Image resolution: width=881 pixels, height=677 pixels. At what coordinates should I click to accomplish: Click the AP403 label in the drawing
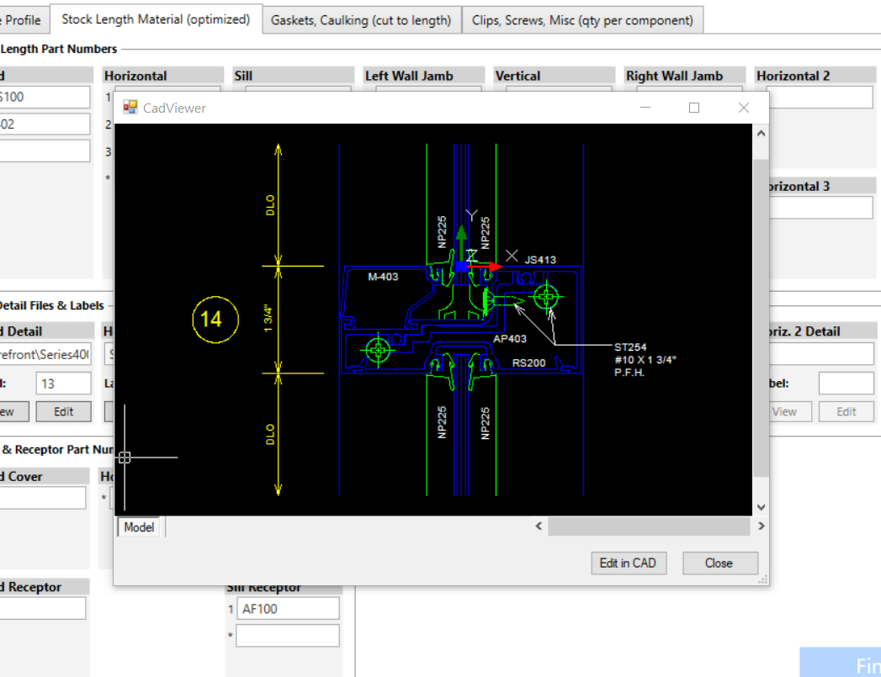[510, 338]
